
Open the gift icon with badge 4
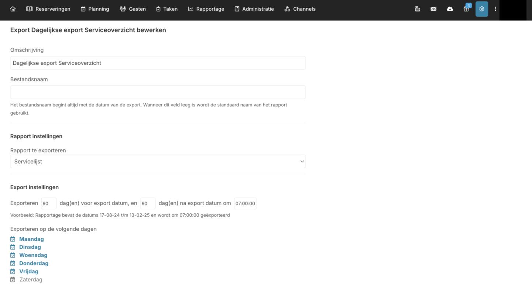[x=466, y=9]
